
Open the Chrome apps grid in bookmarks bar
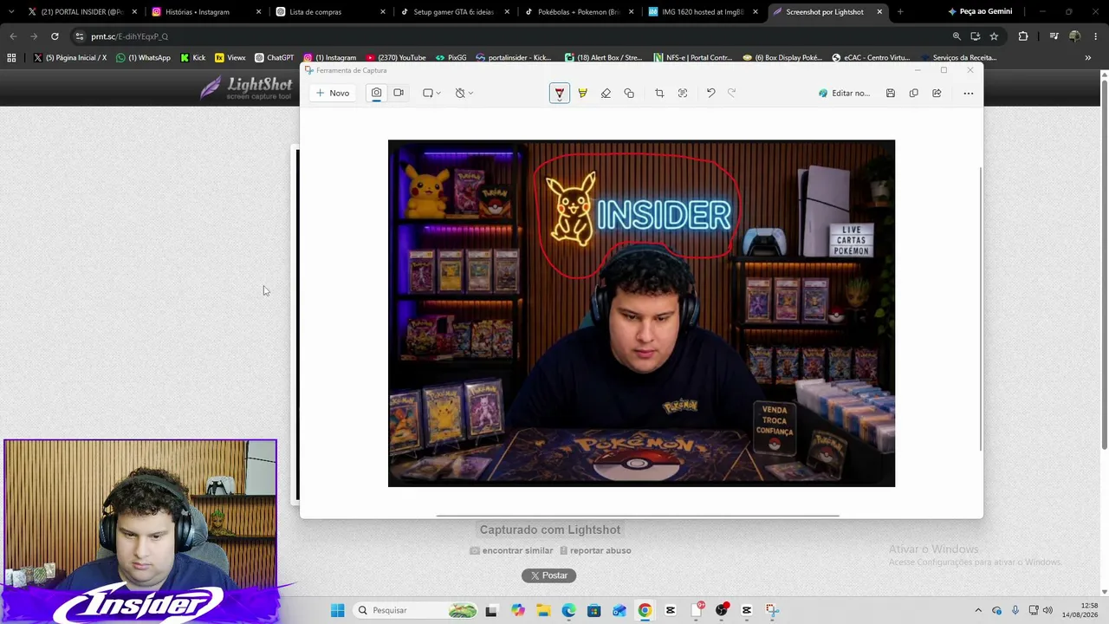point(11,57)
